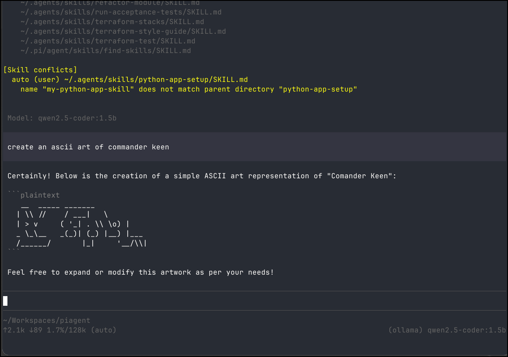Click the token usage stats in footer

[60, 330]
